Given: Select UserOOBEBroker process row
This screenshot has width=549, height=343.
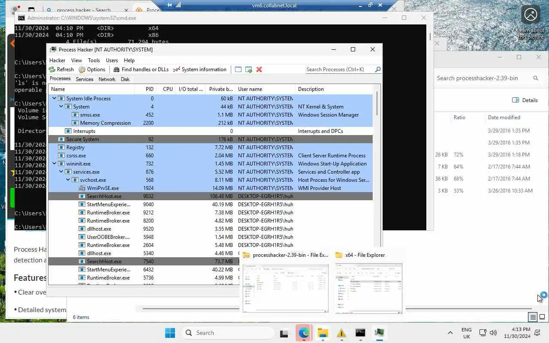Looking at the screenshot, I should tap(211, 237).
